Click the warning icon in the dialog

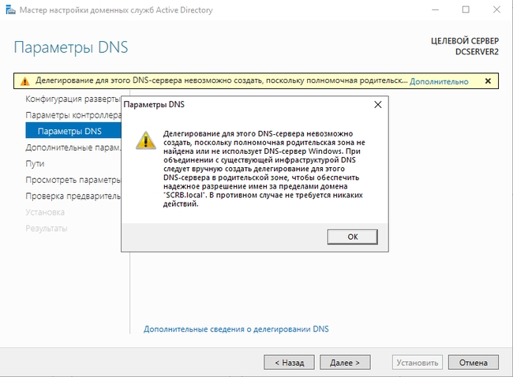(x=145, y=140)
